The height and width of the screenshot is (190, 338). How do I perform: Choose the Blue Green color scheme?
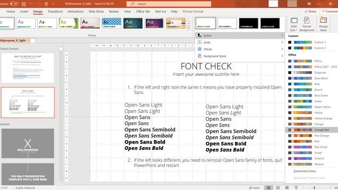pyautogui.click(x=312, y=96)
